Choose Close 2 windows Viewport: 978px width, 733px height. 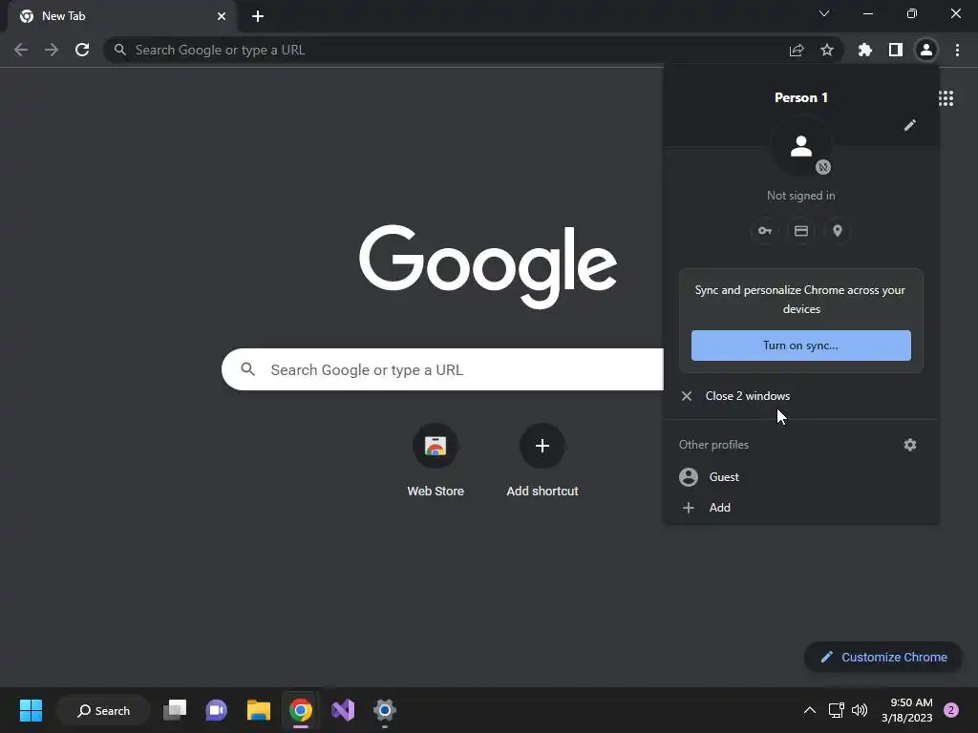coord(801,396)
